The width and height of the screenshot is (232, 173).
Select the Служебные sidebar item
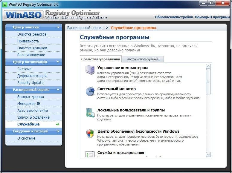point(34,124)
